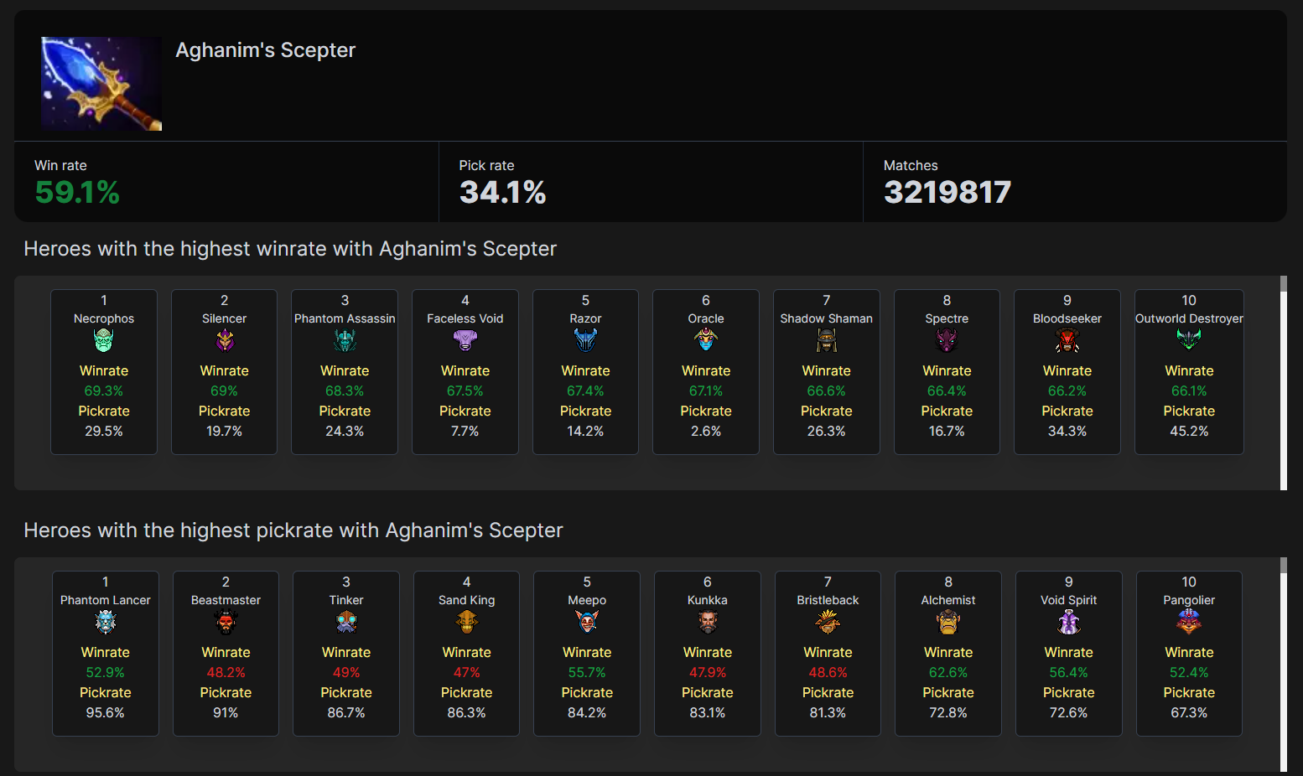This screenshot has height=776, width=1303.
Task: Click the Faceless Void hero icon
Action: (465, 340)
